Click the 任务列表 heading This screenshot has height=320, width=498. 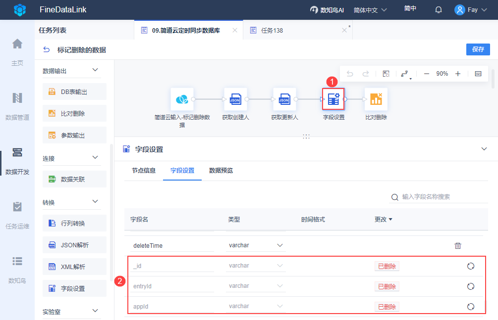coord(53,30)
